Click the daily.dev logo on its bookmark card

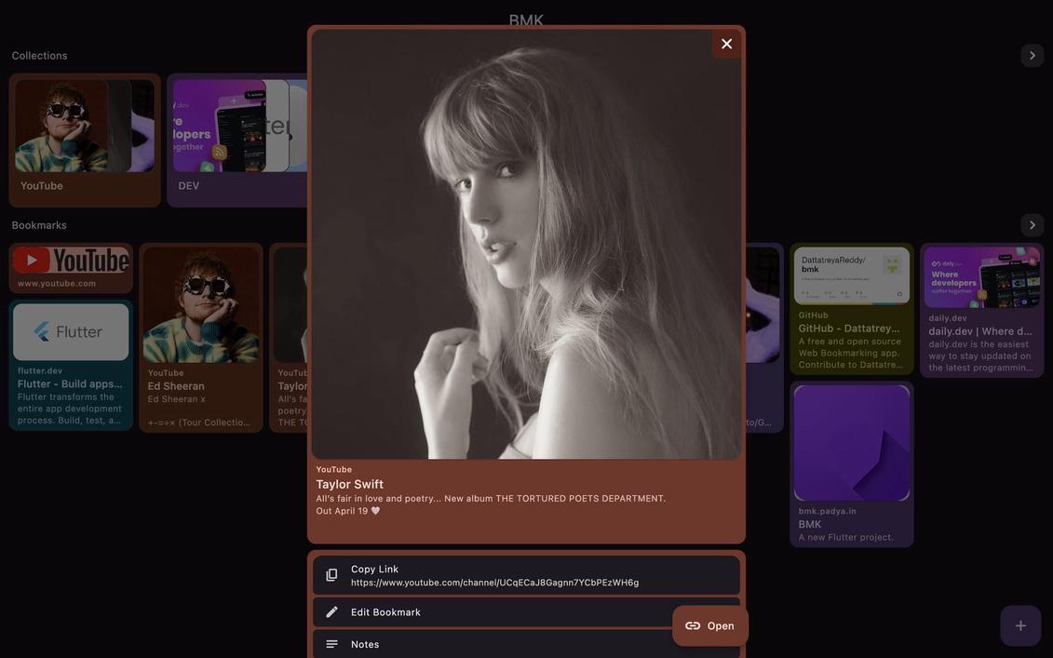(x=936, y=262)
